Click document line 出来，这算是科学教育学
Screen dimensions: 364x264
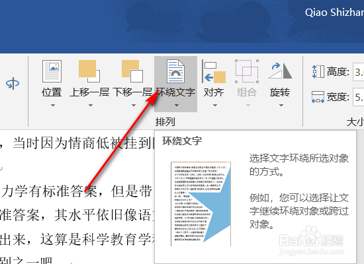click(x=76, y=239)
